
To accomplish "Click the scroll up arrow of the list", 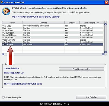I will point(105,24).
